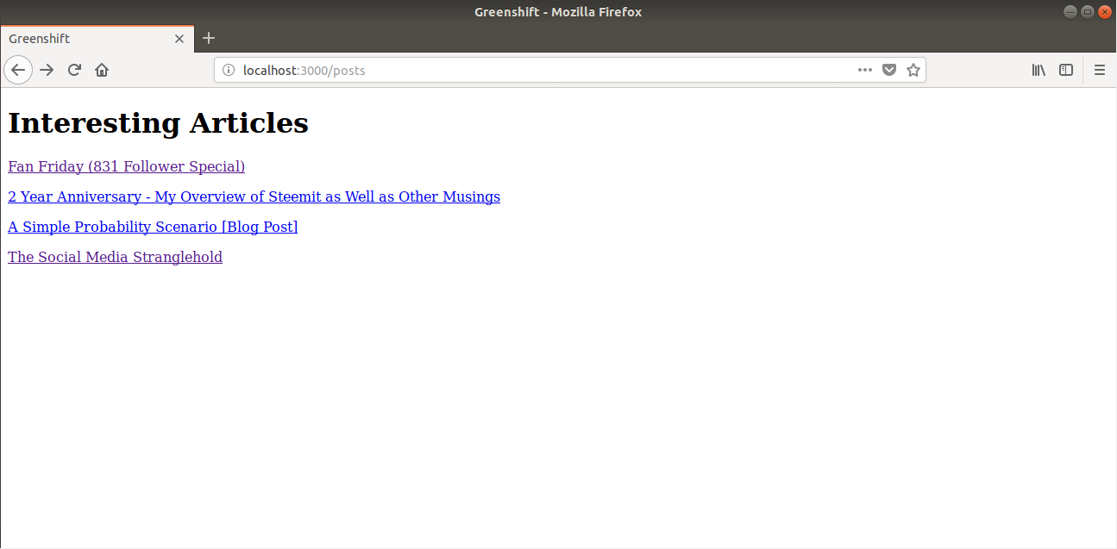Close the Greenshift tab
This screenshot has width=1117, height=549.
click(x=179, y=39)
